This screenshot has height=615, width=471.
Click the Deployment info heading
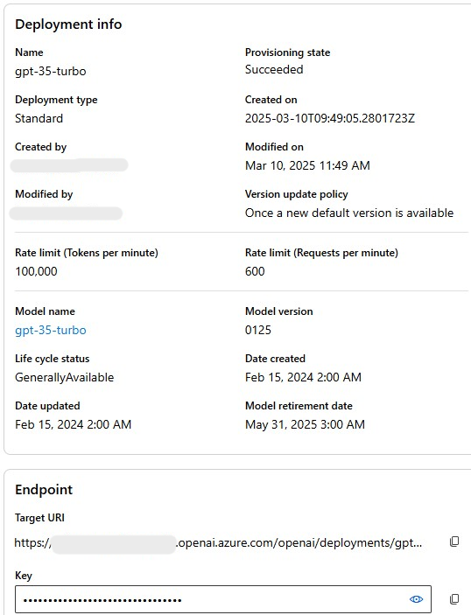(68, 24)
